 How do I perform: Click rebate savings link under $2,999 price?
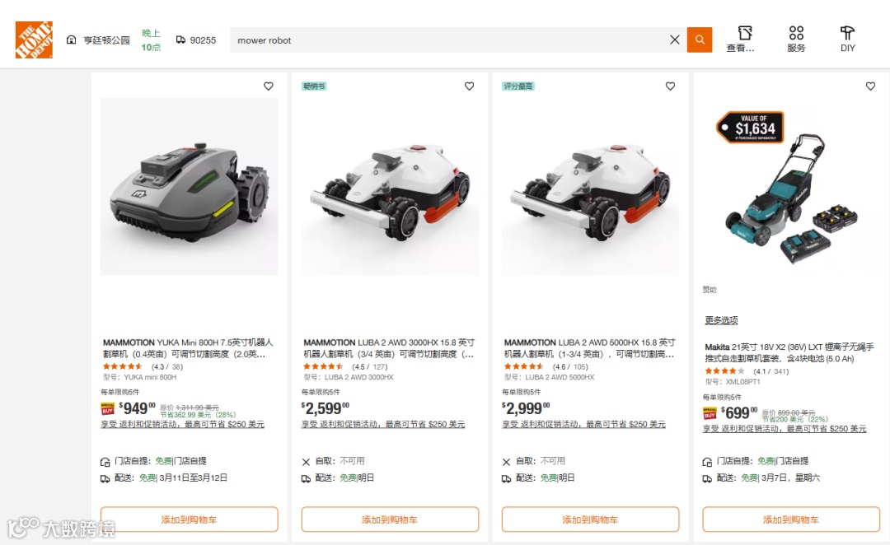coord(584,424)
